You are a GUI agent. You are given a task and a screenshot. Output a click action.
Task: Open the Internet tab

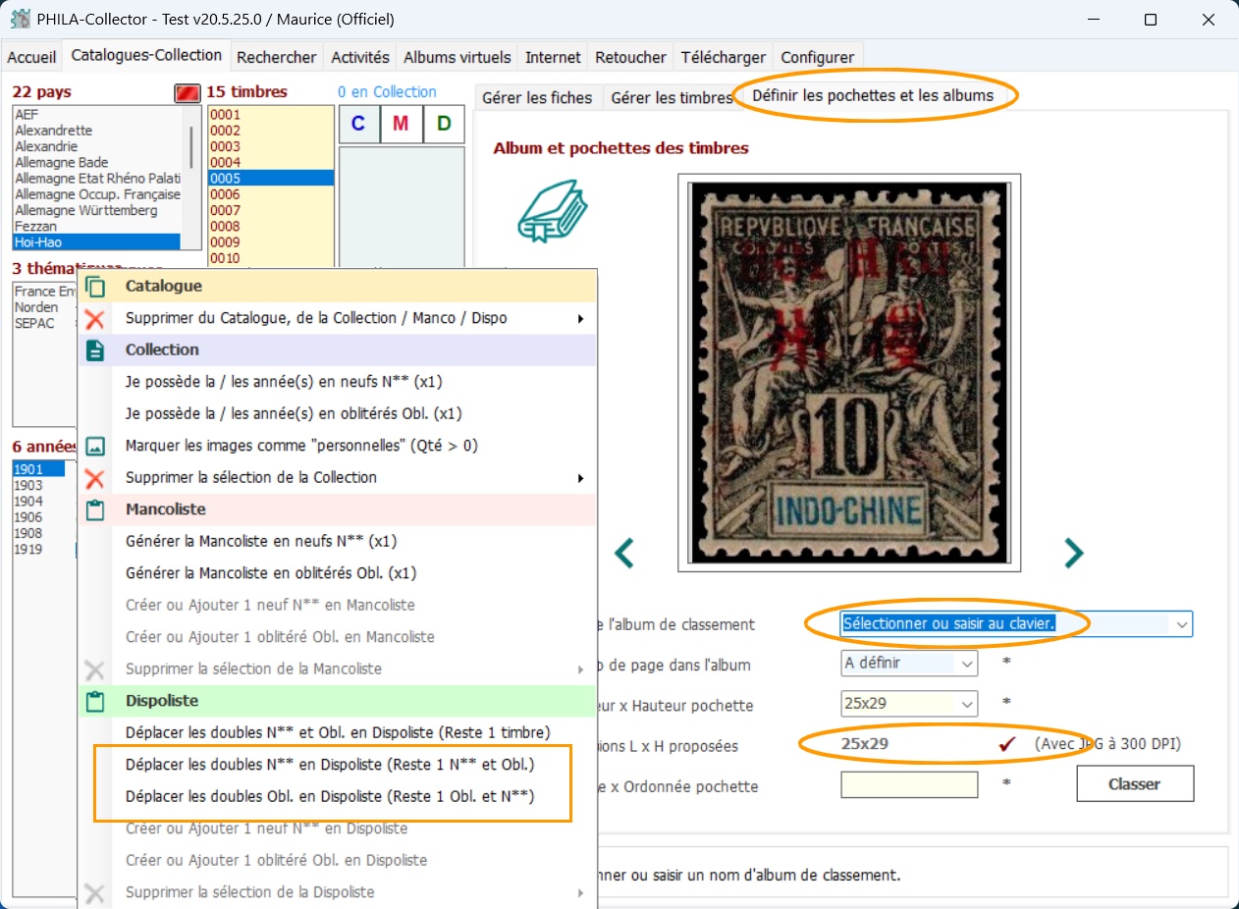click(x=553, y=57)
